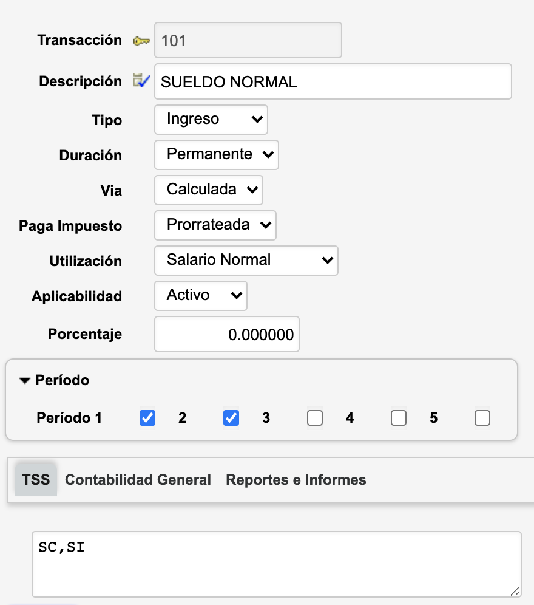Expand the Via dropdown showing Calculada
Screen dimensions: 534x605
pyautogui.click(x=208, y=190)
